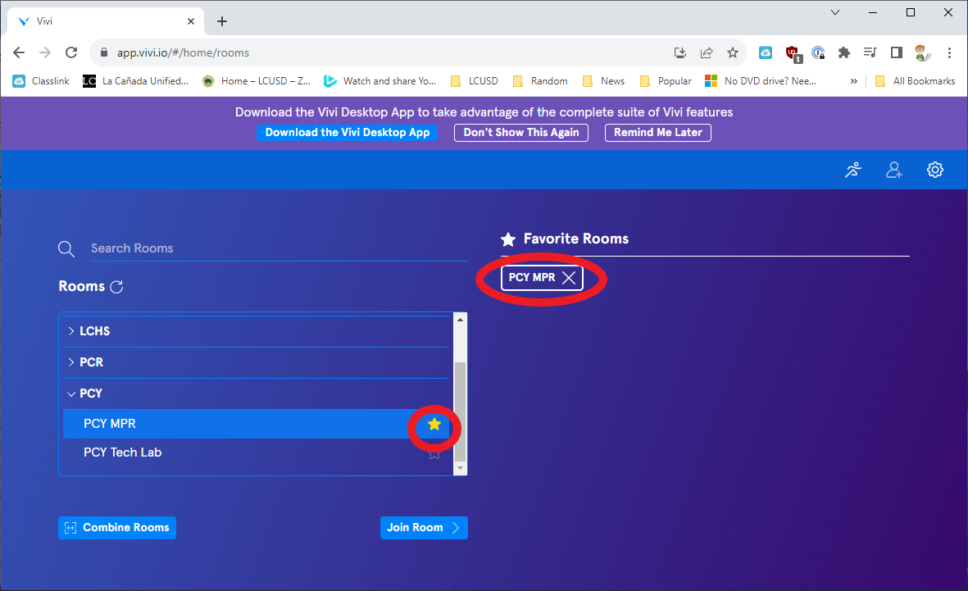Bookmark this tab with the star
The height and width of the screenshot is (591, 968).
[x=733, y=53]
